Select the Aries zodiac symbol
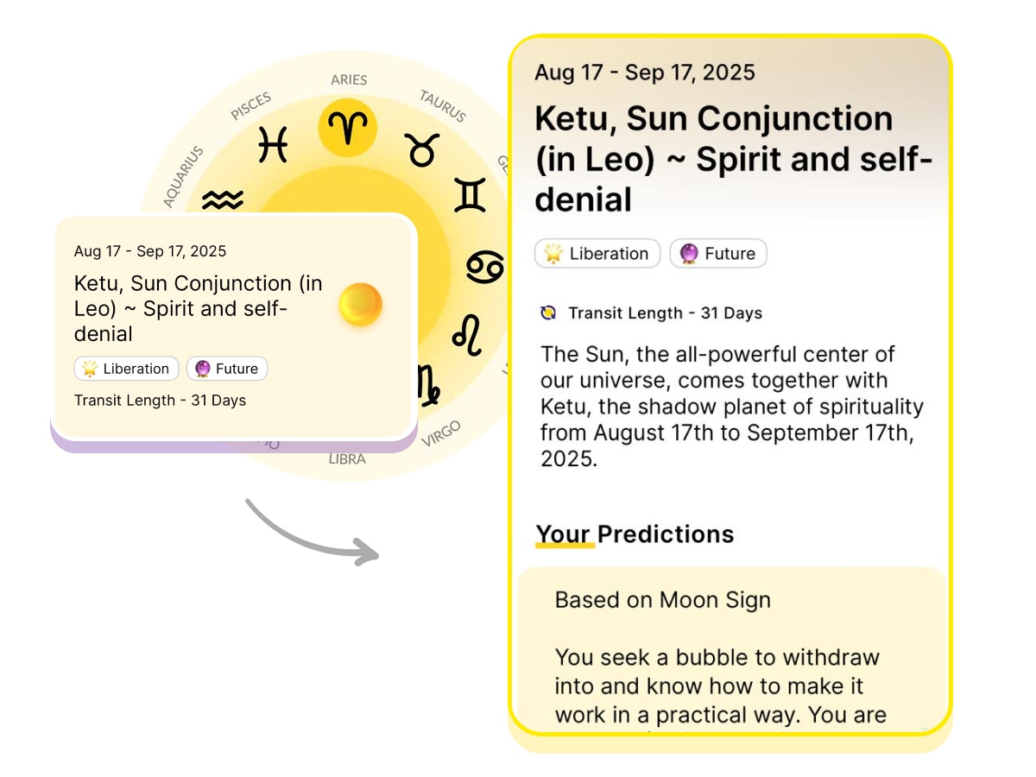This screenshot has width=1036, height=777. [348, 128]
